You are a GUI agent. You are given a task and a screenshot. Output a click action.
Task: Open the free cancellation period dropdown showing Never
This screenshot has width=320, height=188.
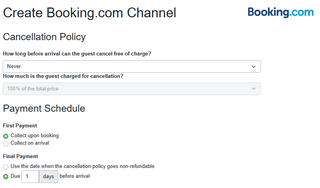(131, 66)
